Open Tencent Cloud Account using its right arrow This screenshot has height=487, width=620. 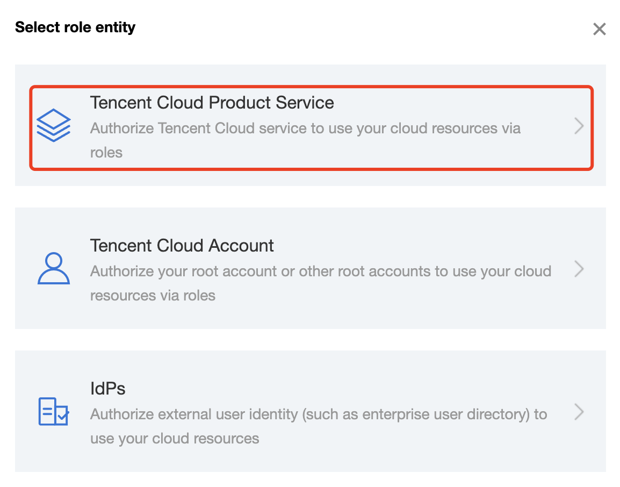(x=579, y=269)
